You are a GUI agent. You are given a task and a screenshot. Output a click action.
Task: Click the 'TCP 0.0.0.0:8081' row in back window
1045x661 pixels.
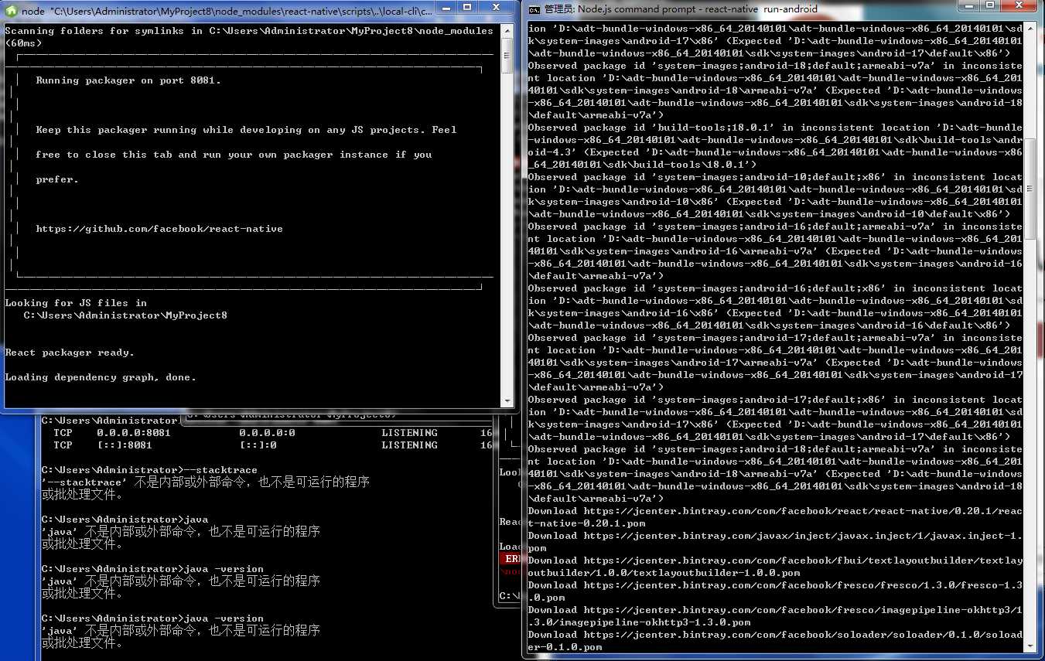(272, 433)
